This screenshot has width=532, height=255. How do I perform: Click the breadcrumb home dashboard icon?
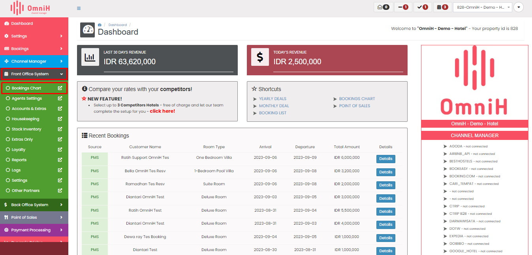(x=100, y=25)
